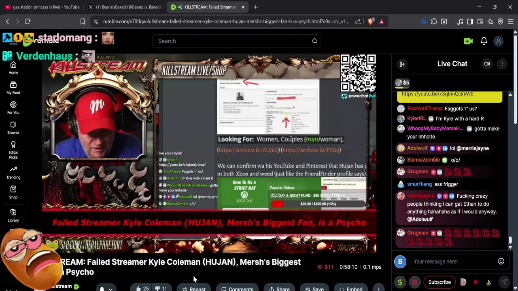The image size is (518, 291).
Task: Open Editor Picks in the sidebar
Action: tap(13, 150)
